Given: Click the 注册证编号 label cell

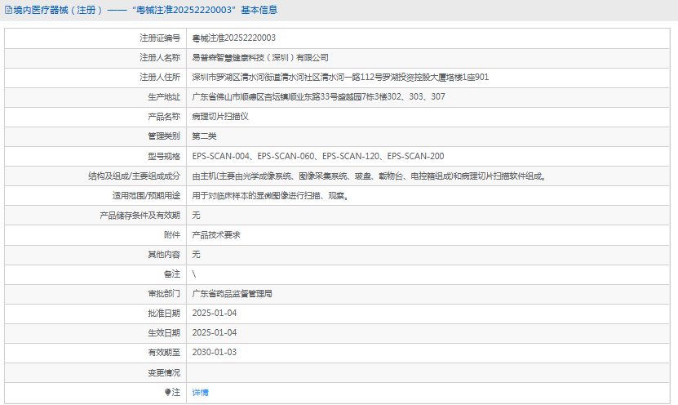Looking at the screenshot, I should point(95,38).
